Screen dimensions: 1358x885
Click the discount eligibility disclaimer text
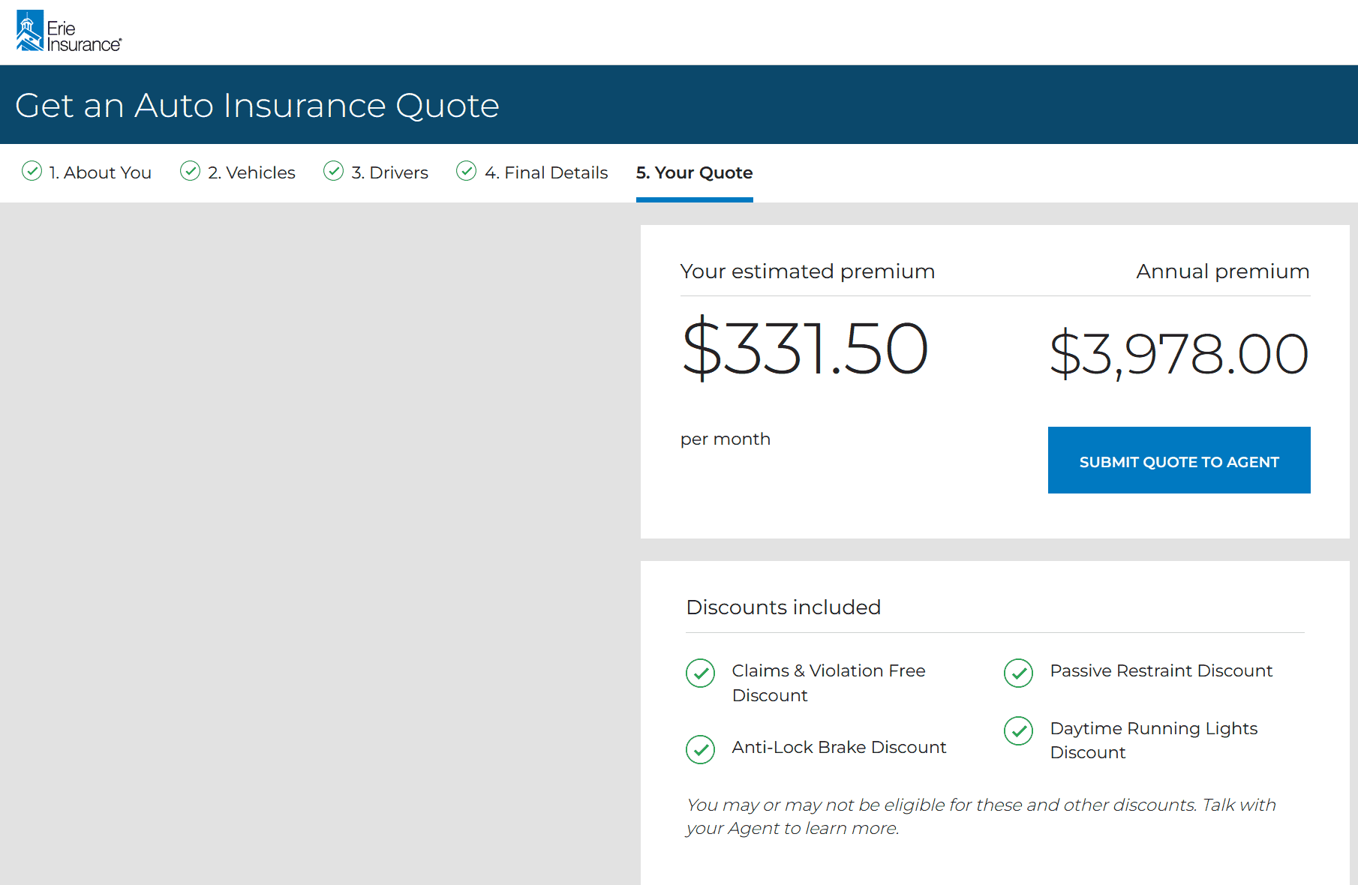(981, 816)
